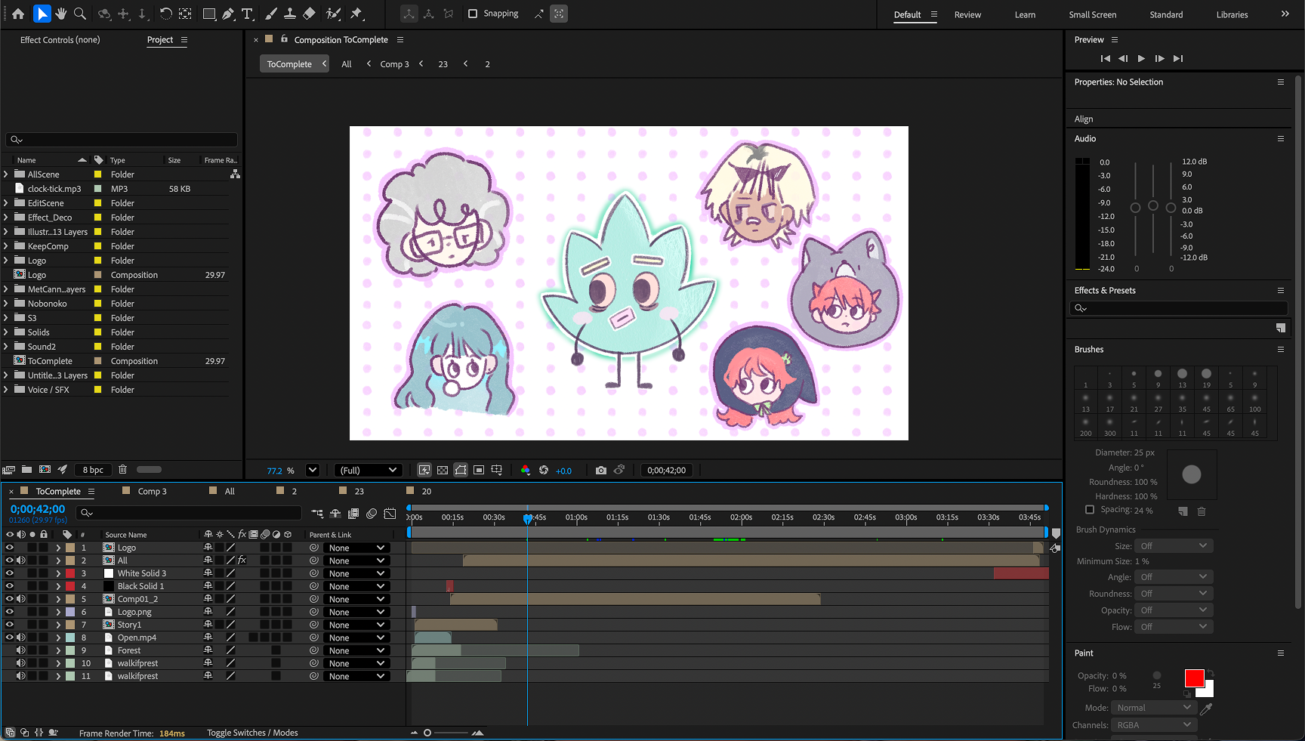Open the paint Channels RGBA dropdown
The width and height of the screenshot is (1305, 741).
pyautogui.click(x=1154, y=725)
